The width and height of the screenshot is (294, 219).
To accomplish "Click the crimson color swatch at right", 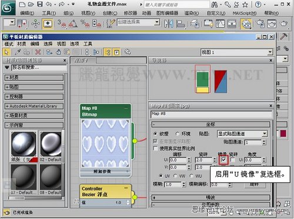I will coord(283,134).
